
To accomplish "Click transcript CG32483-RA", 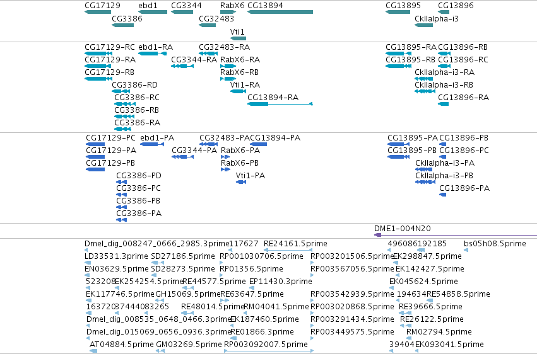I will pyautogui.click(x=208, y=54).
